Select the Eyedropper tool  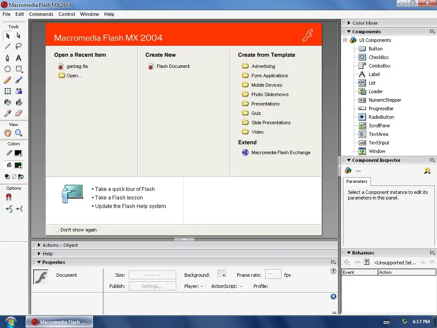tap(8, 113)
